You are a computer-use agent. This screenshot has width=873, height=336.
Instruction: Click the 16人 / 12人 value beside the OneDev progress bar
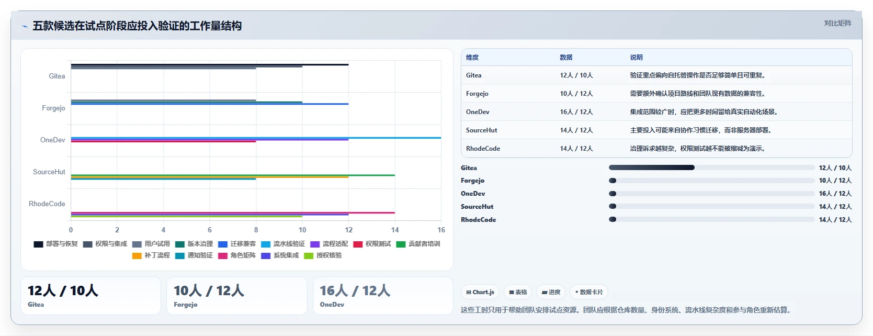(x=835, y=194)
